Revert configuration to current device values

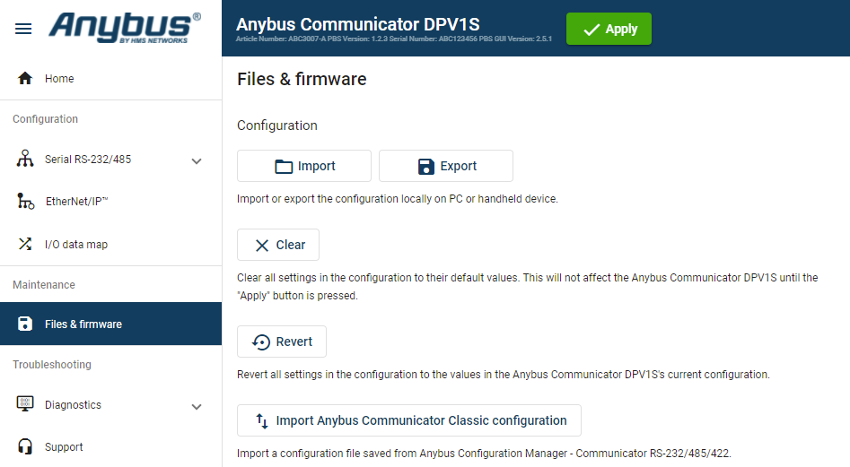(281, 342)
